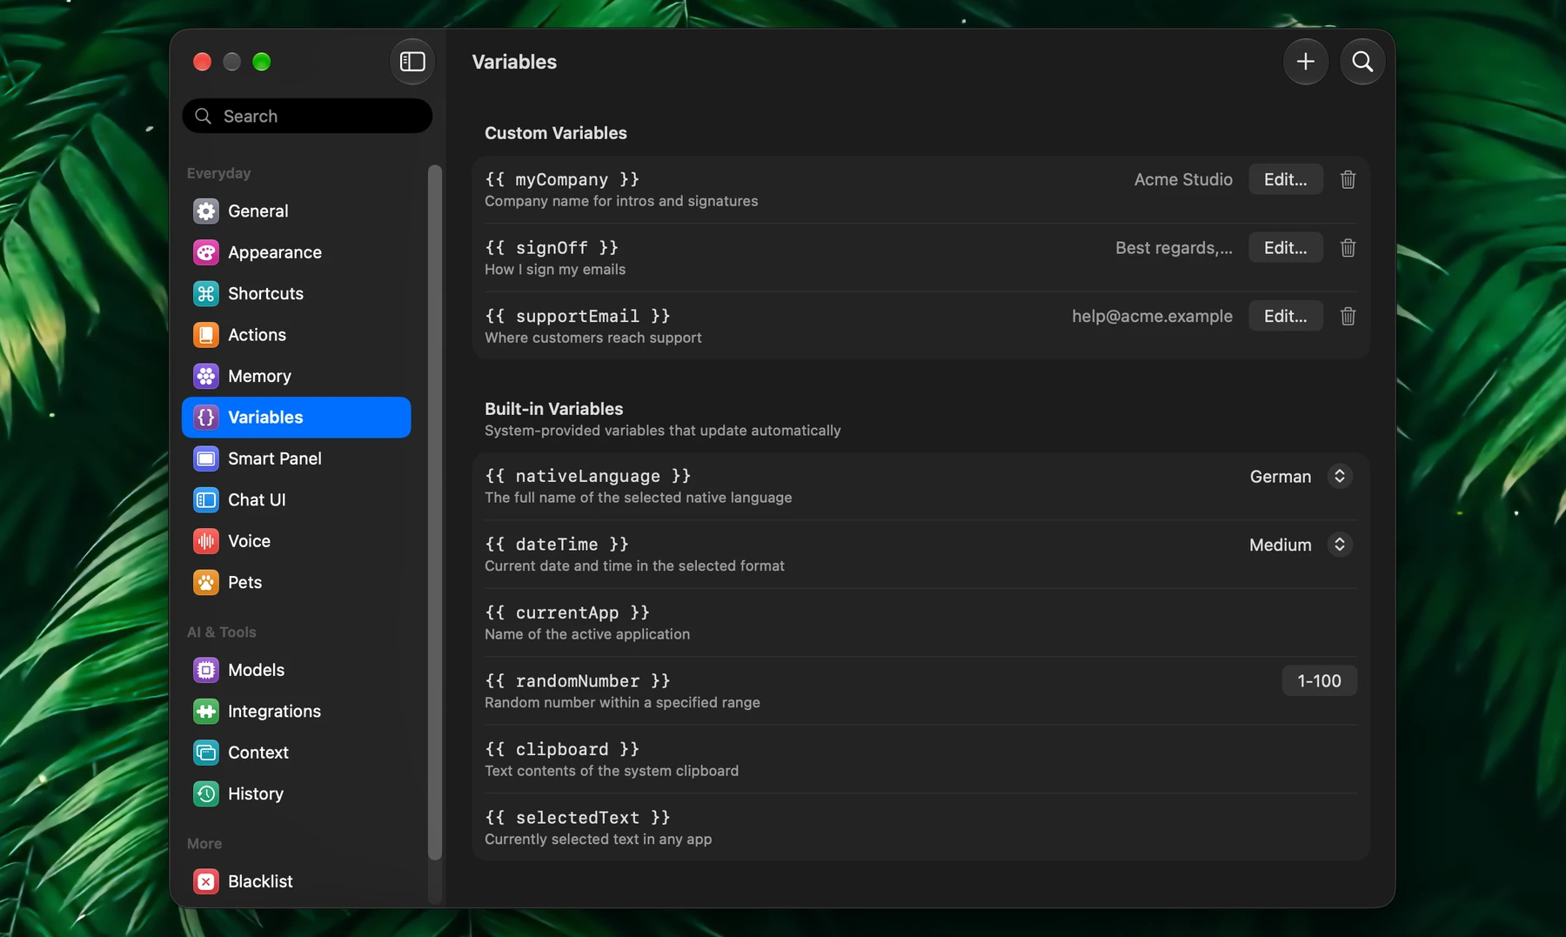Click the Integrations puzzle icon
This screenshot has height=937, width=1566.
point(206,711)
